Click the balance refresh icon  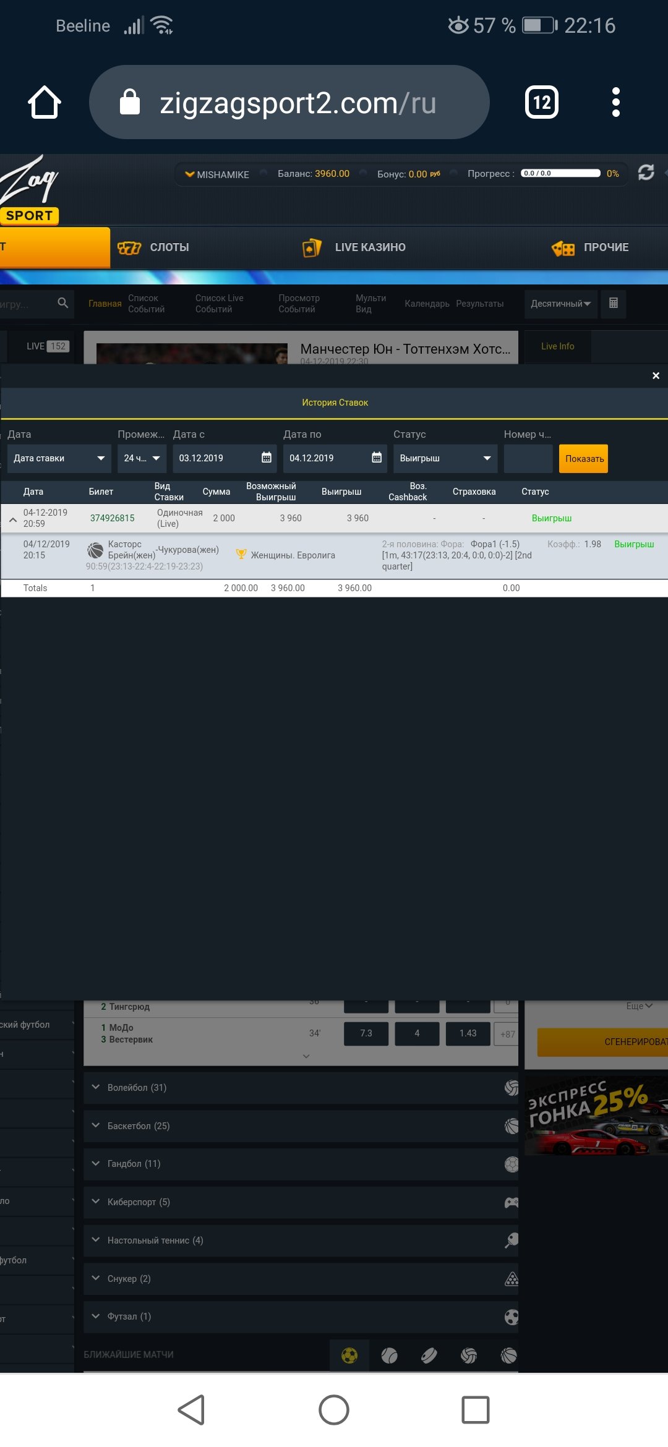646,173
